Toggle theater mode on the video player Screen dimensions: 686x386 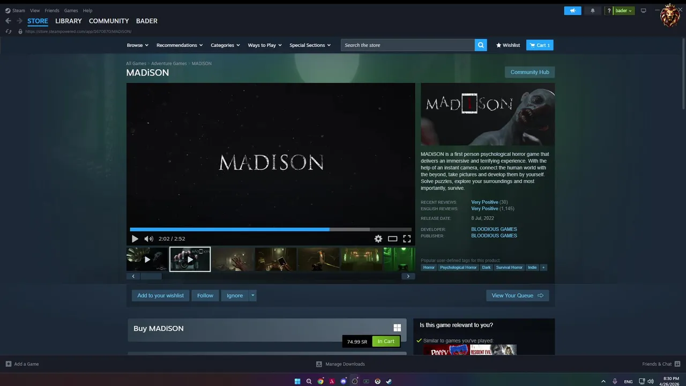click(x=393, y=239)
